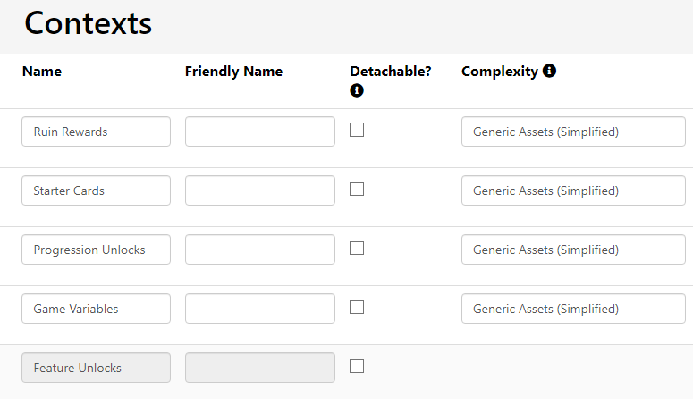693x399 pixels.
Task: Open Complexity dropdown for Starter Cards
Action: click(573, 191)
